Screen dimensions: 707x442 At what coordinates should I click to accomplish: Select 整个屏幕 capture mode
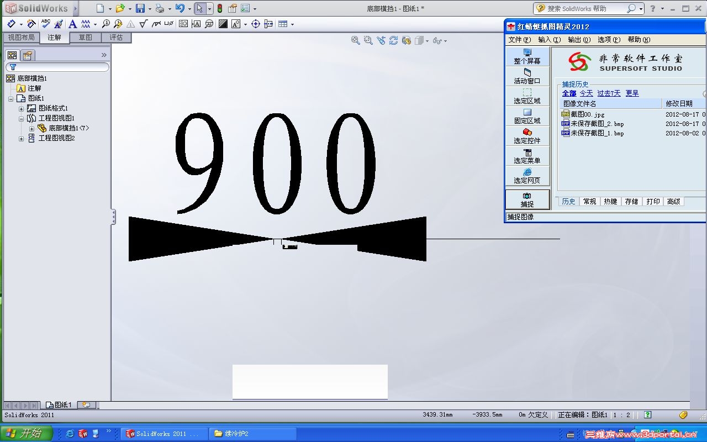click(527, 56)
